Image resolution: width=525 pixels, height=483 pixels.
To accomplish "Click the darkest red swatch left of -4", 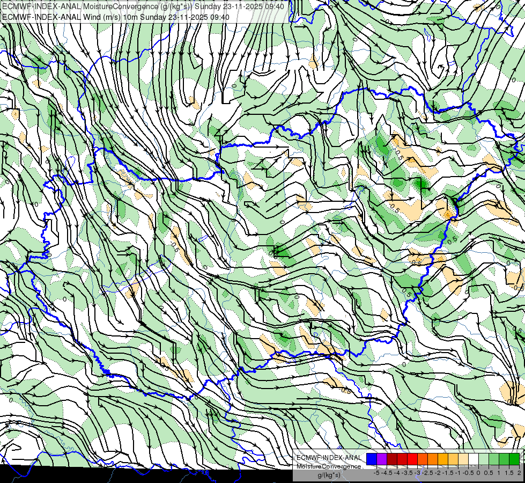I will (x=392, y=459).
